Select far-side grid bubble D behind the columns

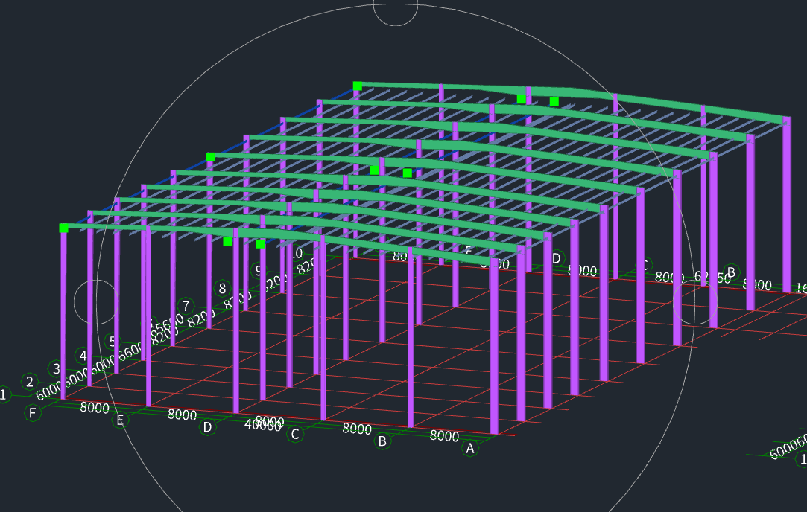[x=556, y=258]
